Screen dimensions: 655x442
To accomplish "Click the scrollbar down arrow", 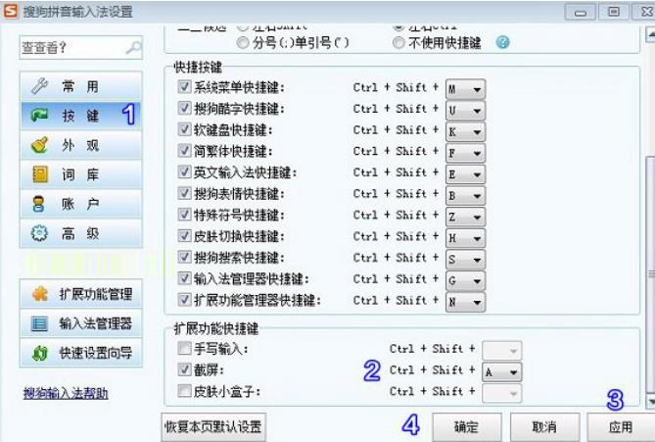I will 650,402.
